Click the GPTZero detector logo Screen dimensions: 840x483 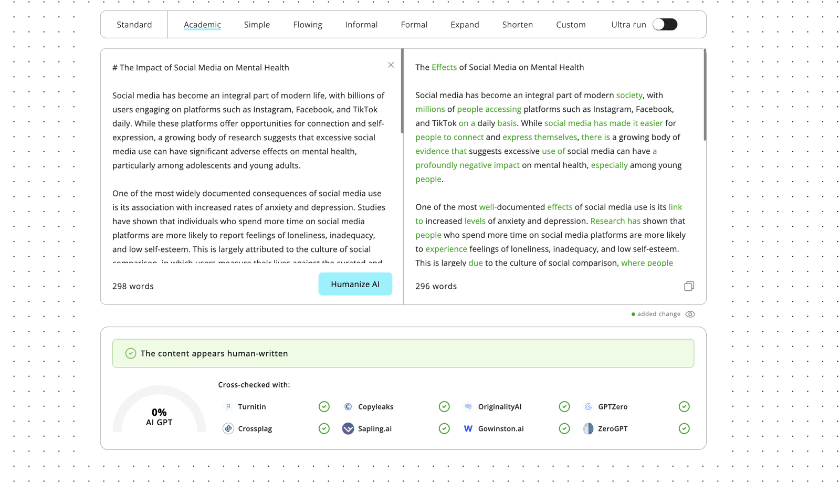pos(588,407)
